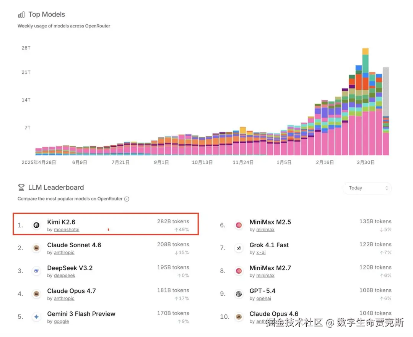Click the '282B tokens' value
The height and width of the screenshot is (337, 413).
173,222
